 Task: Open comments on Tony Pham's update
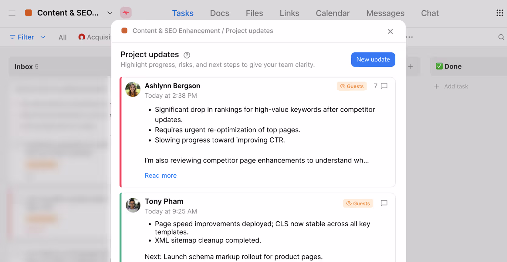click(384, 203)
